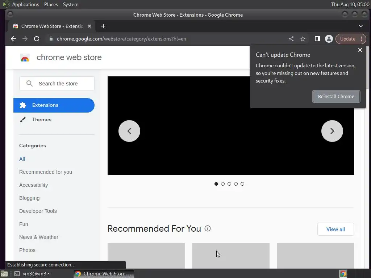Click the chrome web store rainbow logo
The image size is (371, 278).
click(x=25, y=58)
